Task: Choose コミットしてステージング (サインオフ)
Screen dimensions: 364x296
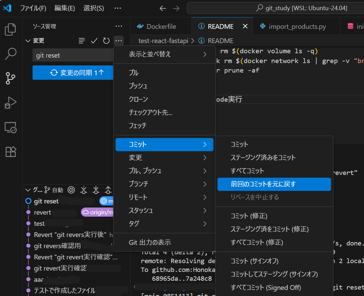Action: (x=274, y=274)
